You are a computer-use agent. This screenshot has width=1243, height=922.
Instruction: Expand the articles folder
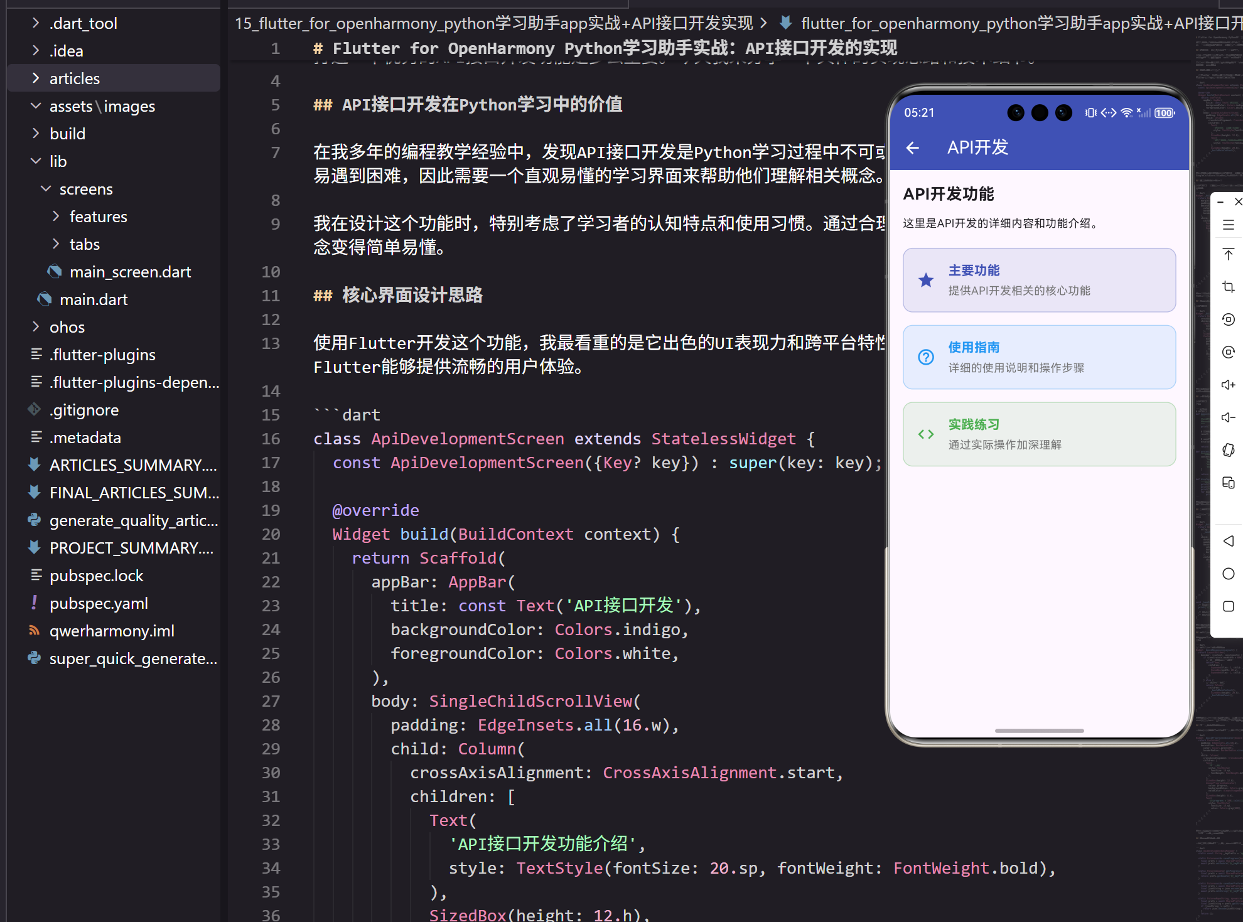(74, 78)
